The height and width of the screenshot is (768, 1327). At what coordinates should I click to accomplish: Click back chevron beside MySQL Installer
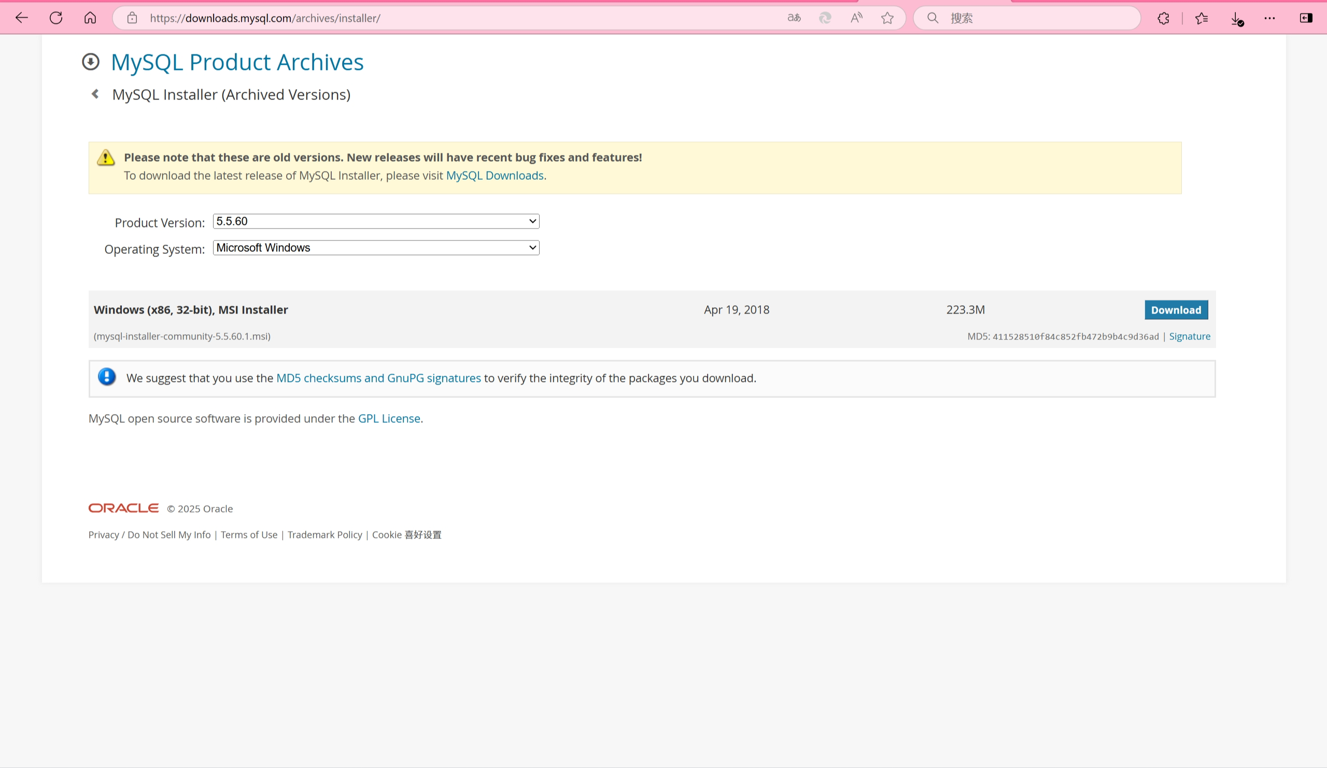95,94
